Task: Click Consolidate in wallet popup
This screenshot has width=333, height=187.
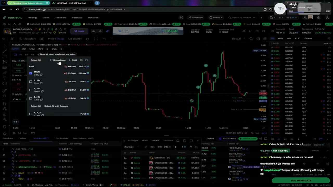Action: click(x=58, y=60)
